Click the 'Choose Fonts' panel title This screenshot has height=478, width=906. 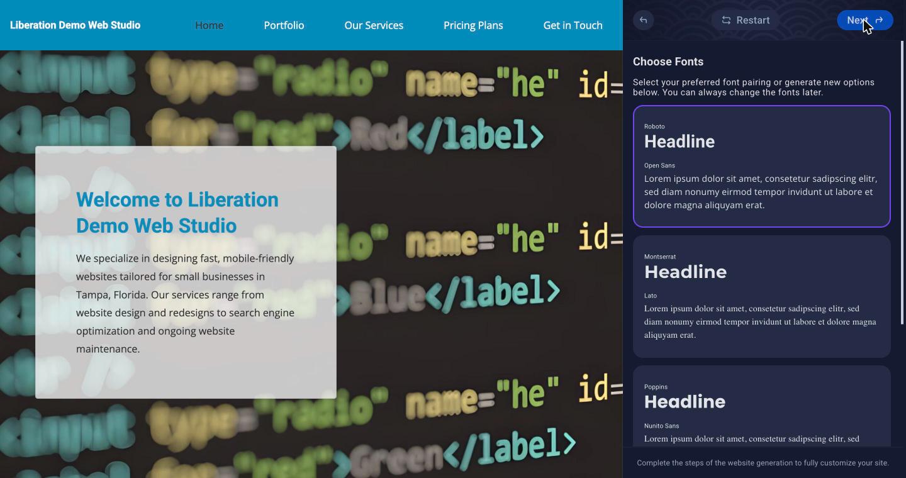668,62
